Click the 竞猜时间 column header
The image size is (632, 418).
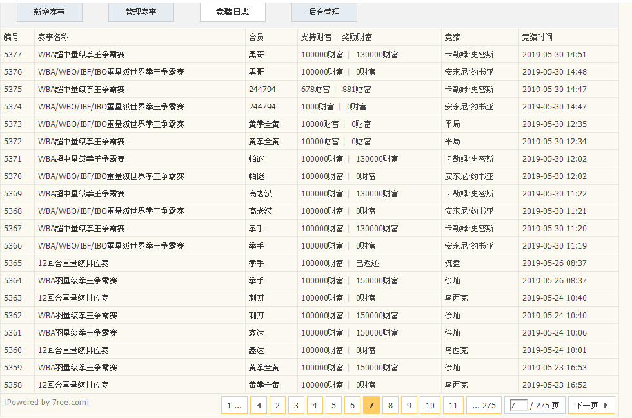tap(537, 37)
